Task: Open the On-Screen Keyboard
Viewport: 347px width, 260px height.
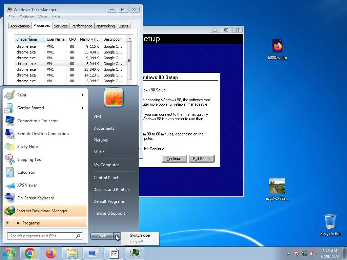Action: click(x=45, y=198)
